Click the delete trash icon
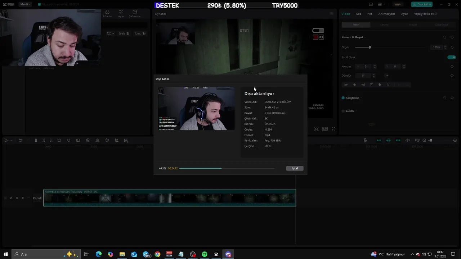The image size is (461, 259). [59, 140]
